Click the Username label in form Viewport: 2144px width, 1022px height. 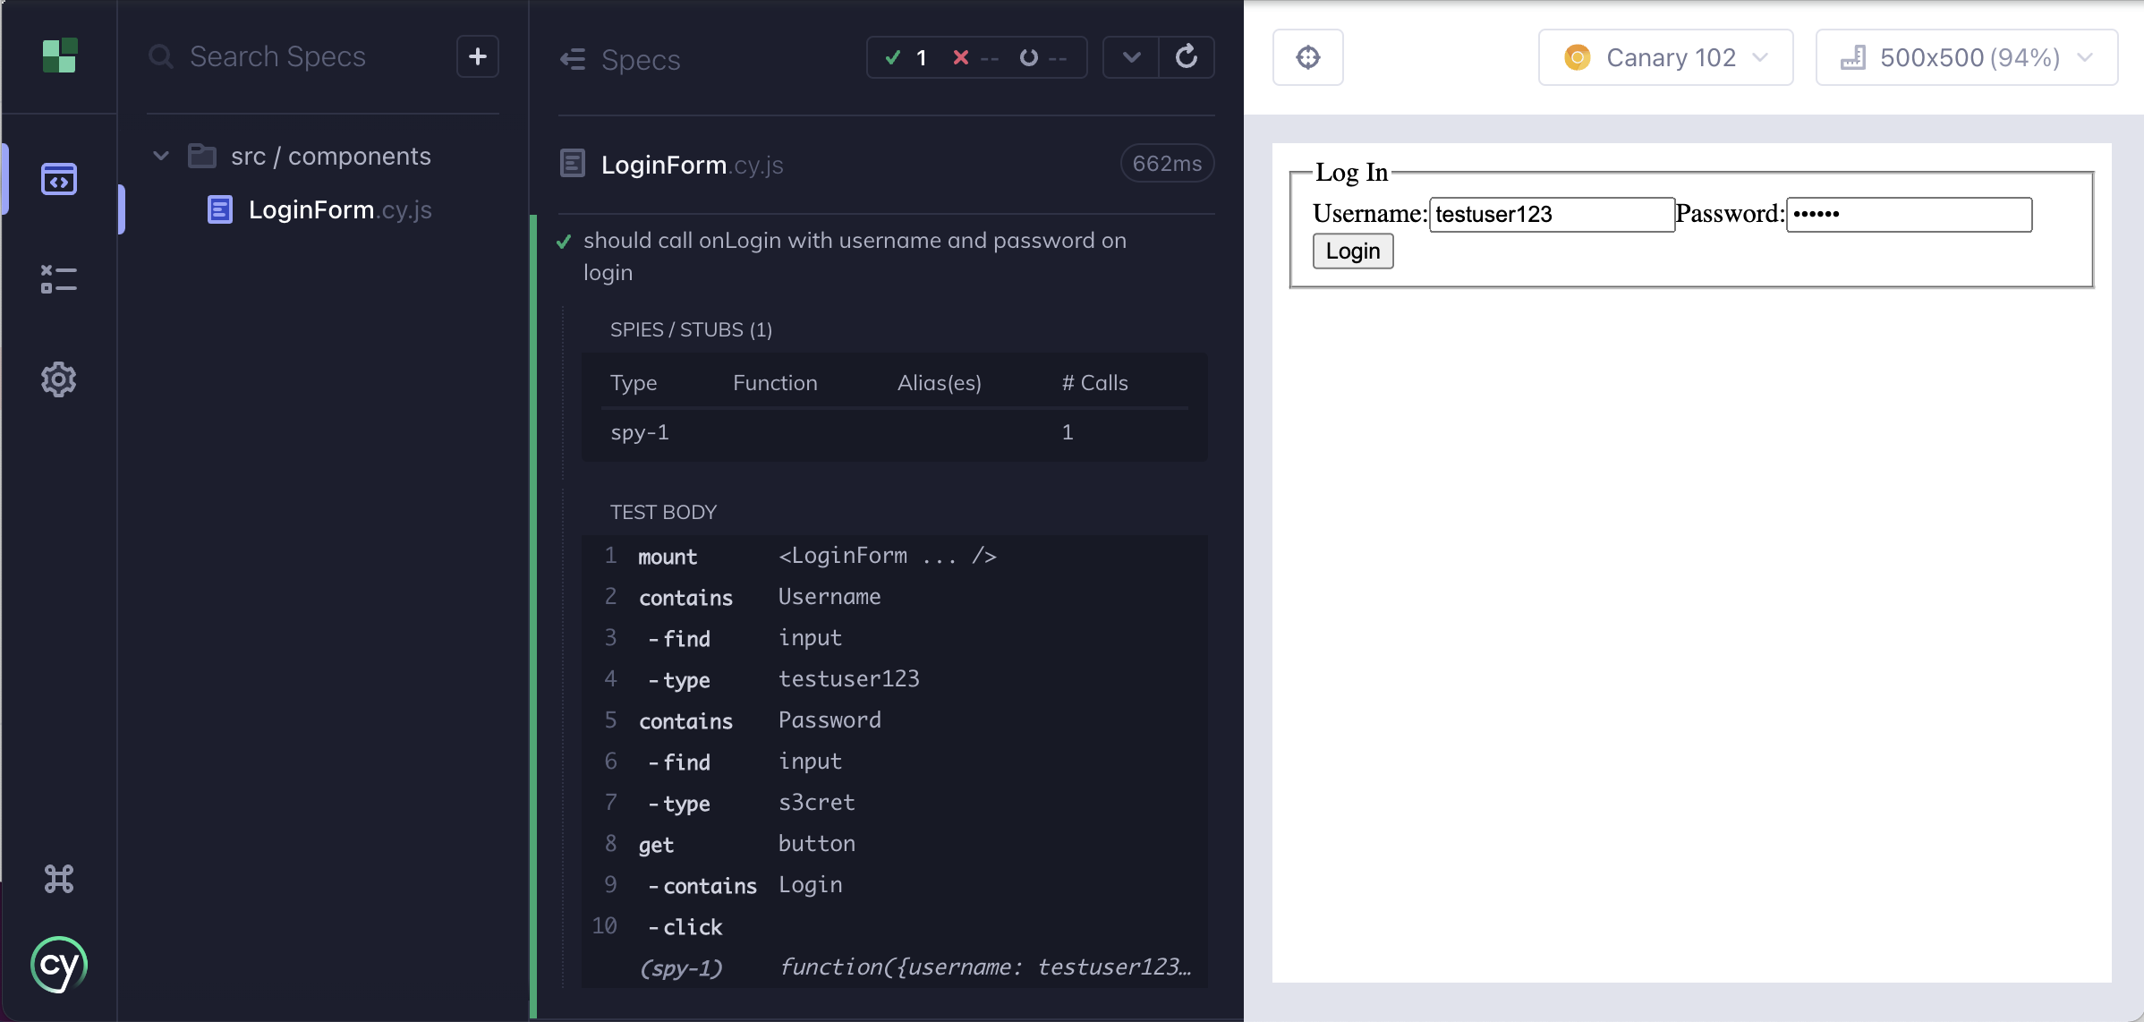[1370, 214]
